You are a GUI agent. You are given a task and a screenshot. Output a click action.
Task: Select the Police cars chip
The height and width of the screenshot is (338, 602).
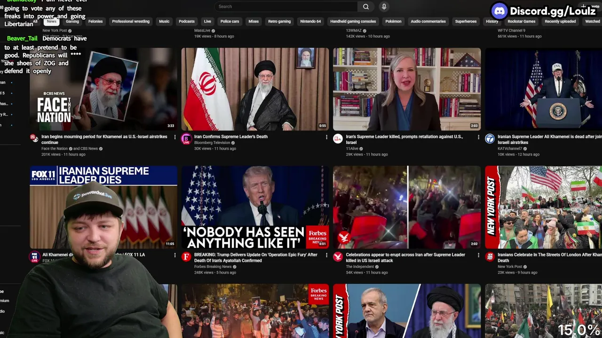pos(230,22)
